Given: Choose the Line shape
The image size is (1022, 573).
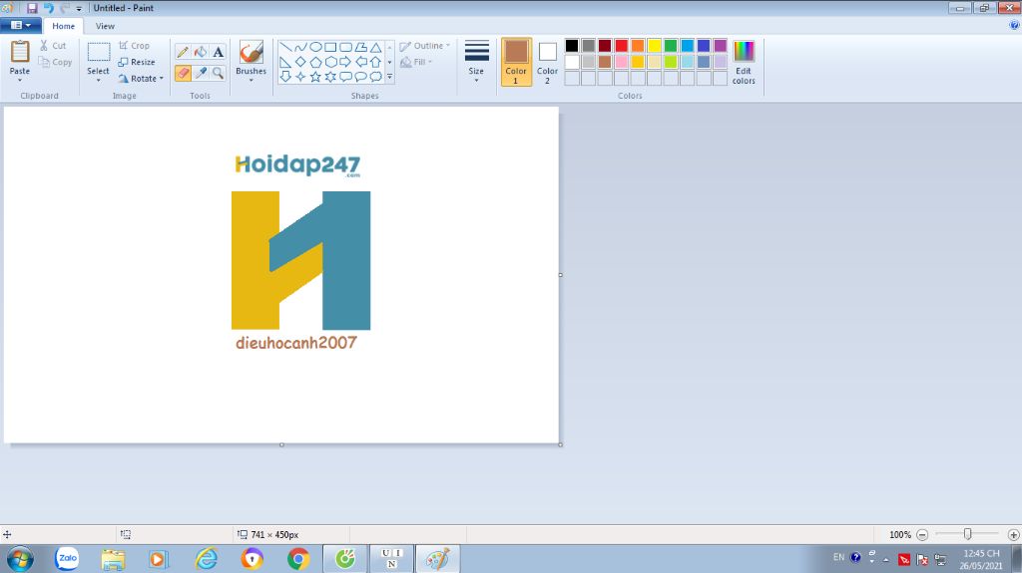Looking at the screenshot, I should coord(285,48).
